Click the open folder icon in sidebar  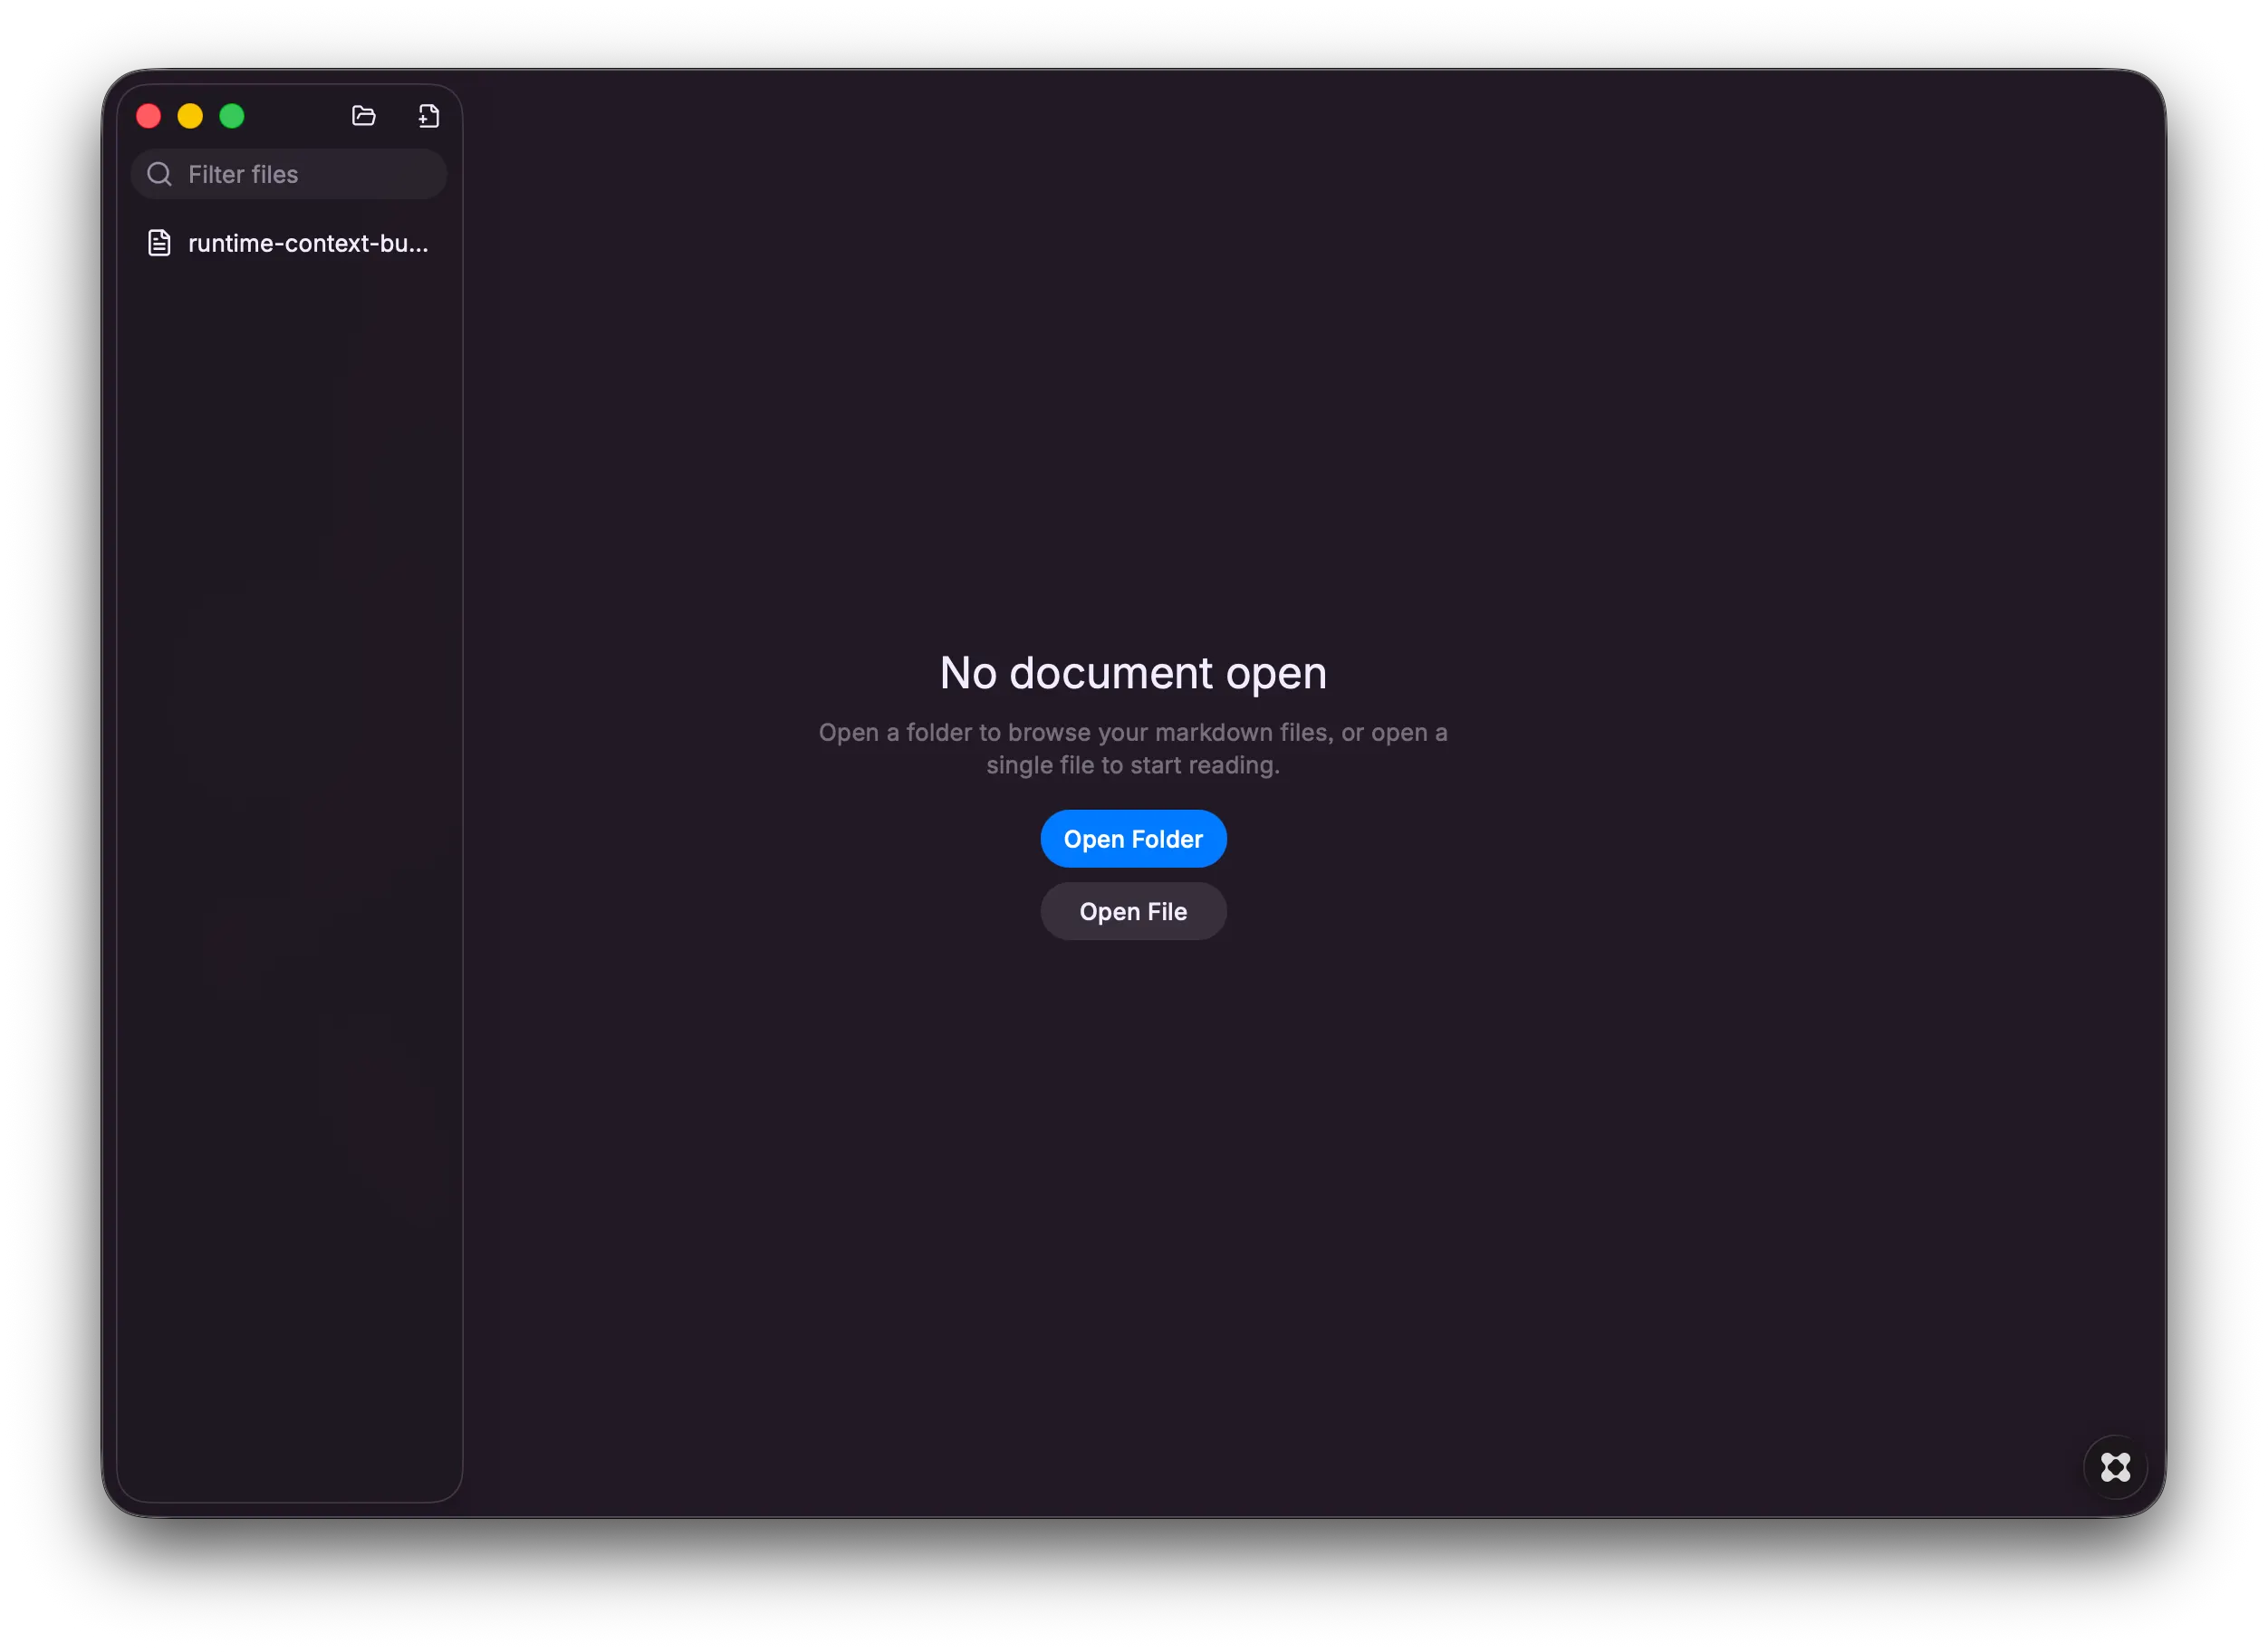tap(364, 116)
